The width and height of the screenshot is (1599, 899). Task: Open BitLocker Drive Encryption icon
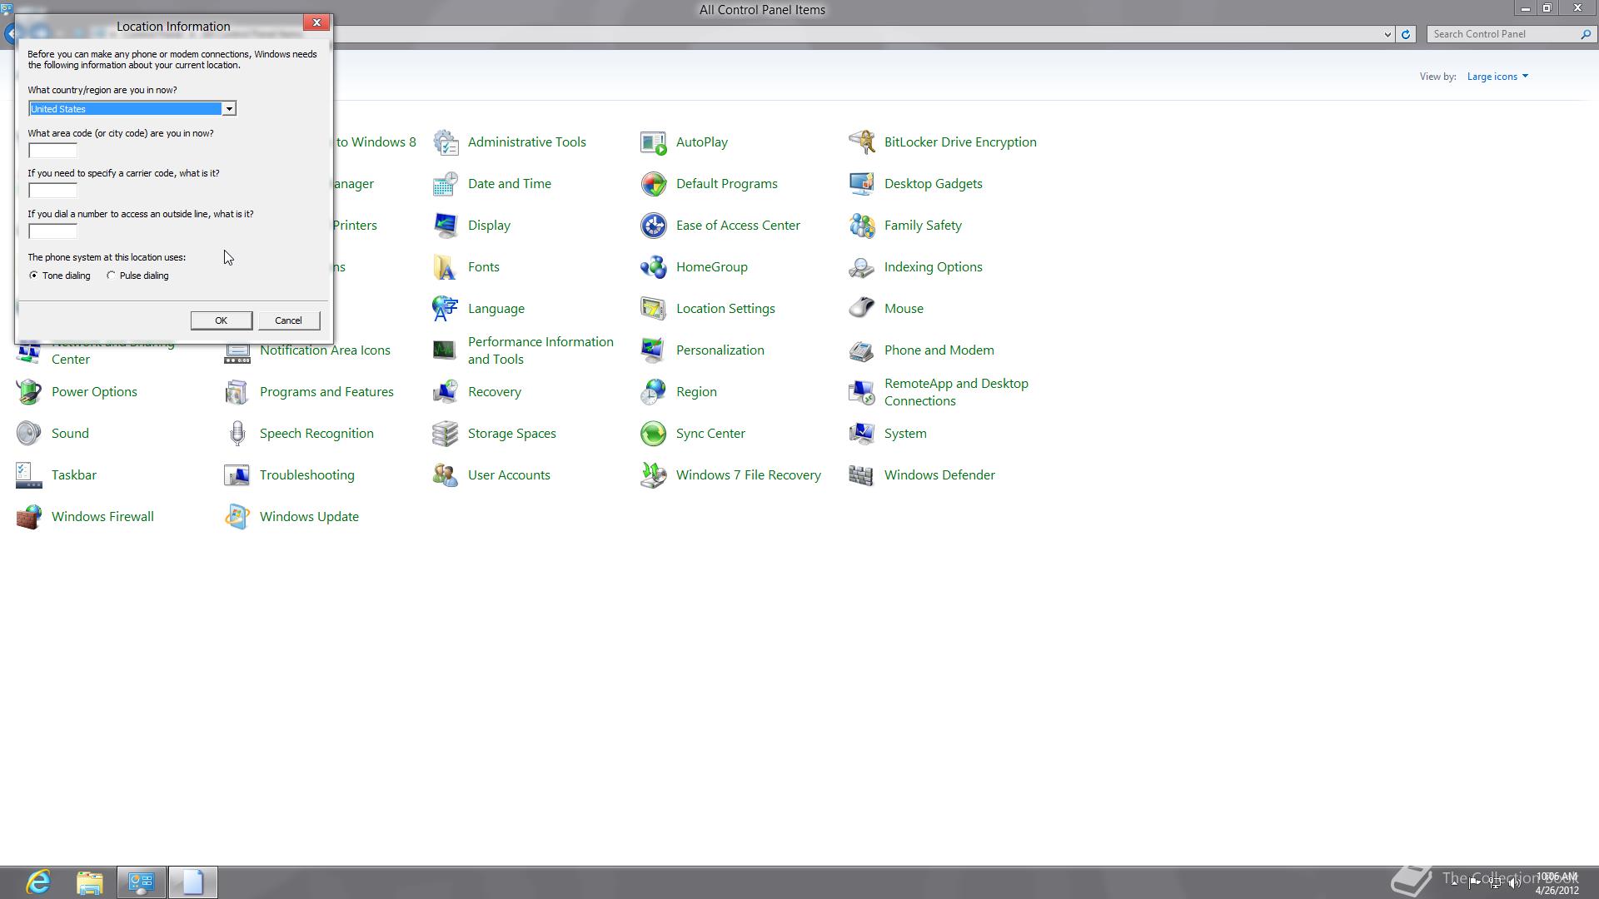862,142
